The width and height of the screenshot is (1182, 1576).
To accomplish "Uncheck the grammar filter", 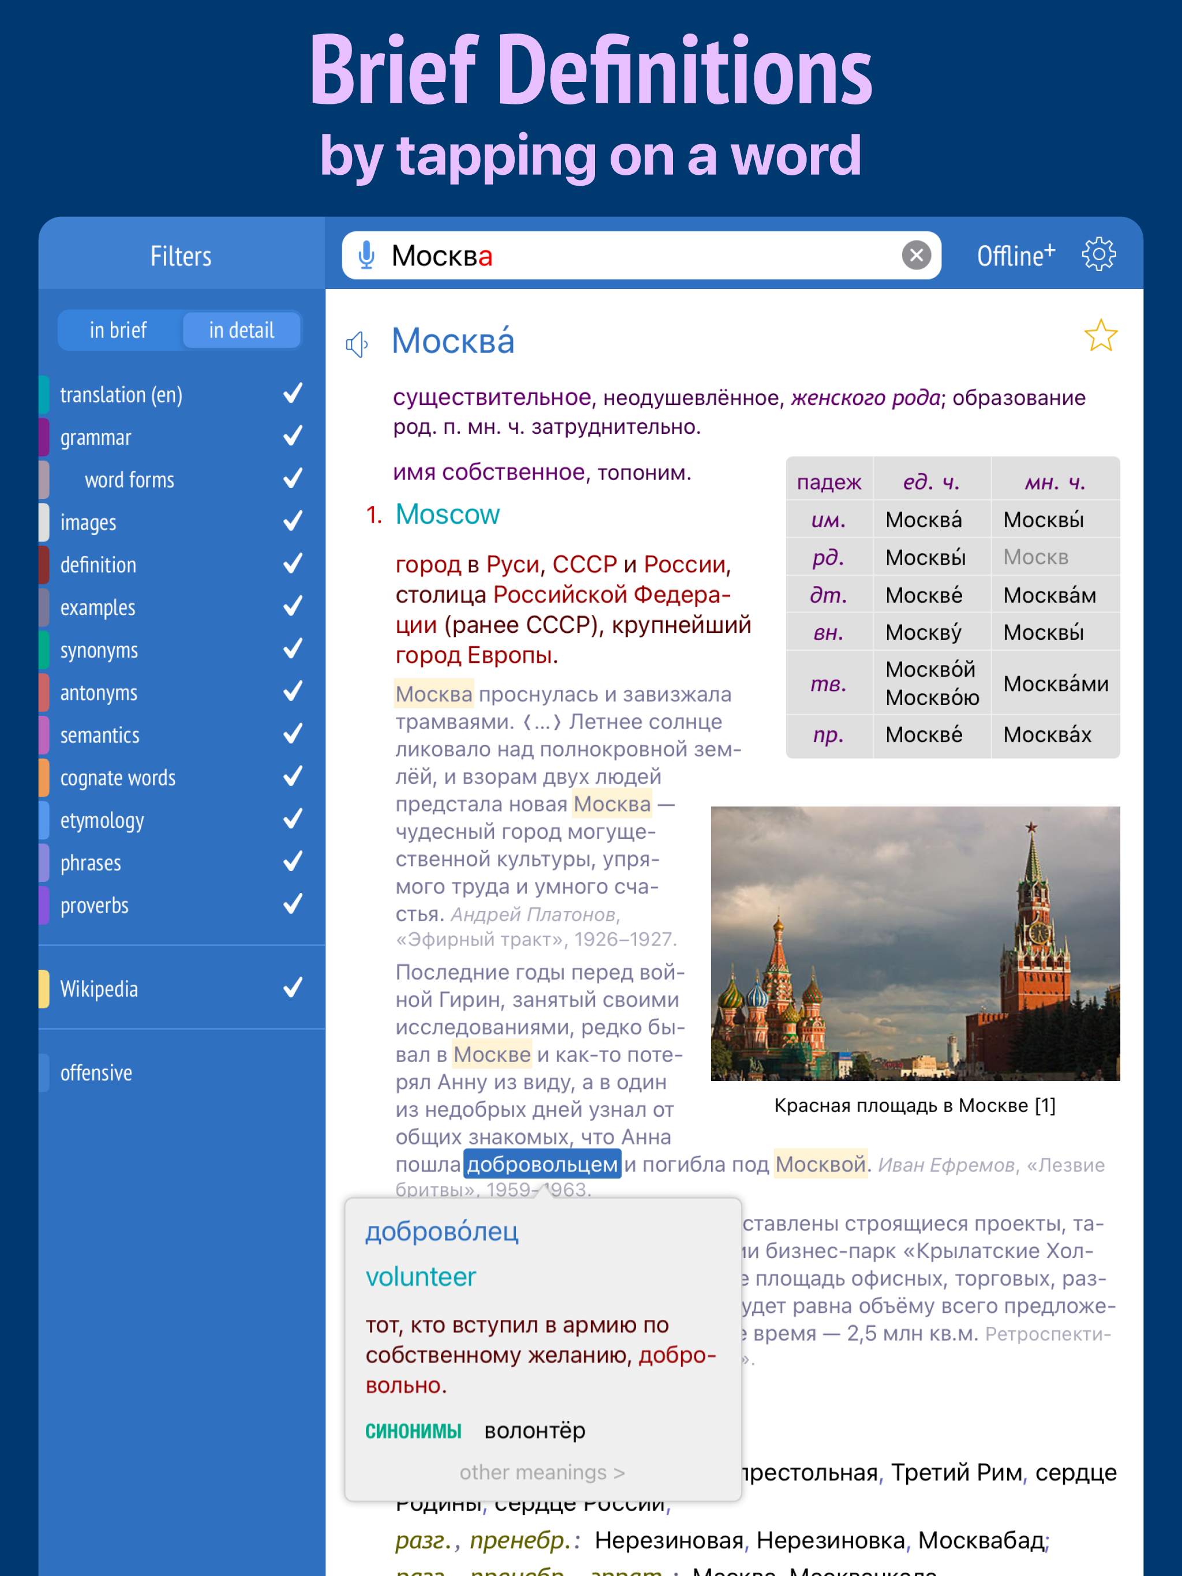I will [x=291, y=437].
